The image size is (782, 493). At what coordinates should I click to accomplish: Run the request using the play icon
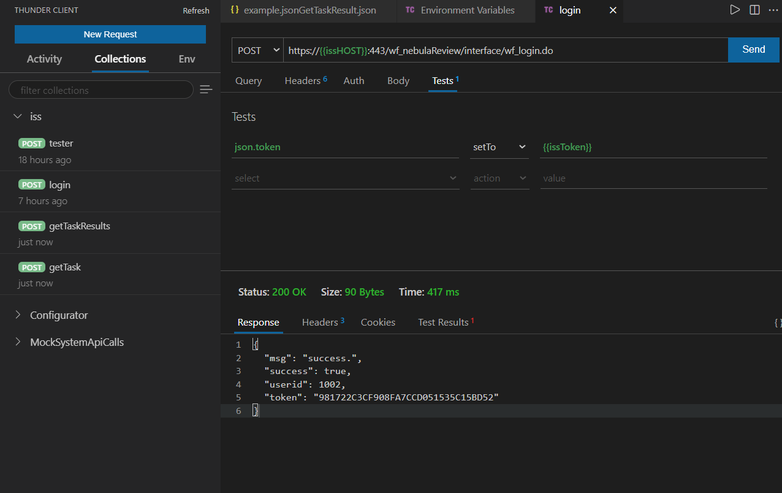point(735,9)
